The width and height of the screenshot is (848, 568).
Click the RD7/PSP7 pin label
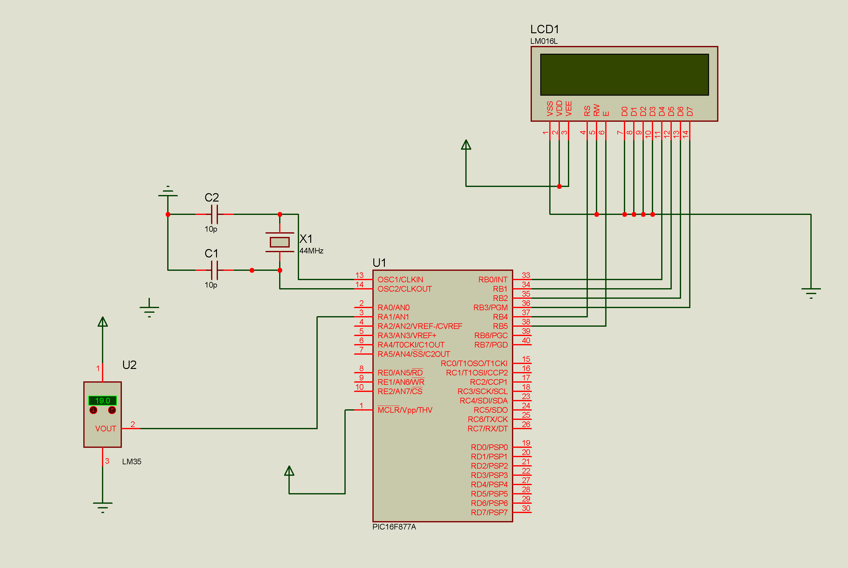[x=489, y=513]
